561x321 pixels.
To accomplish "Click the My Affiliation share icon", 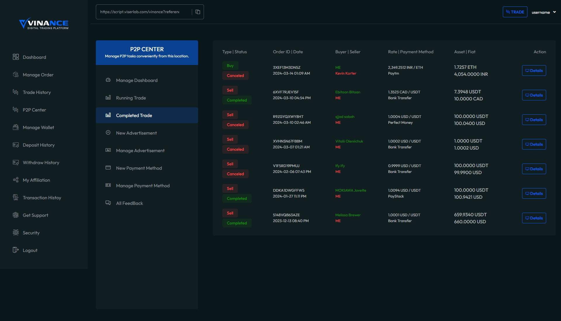I will click(x=16, y=180).
